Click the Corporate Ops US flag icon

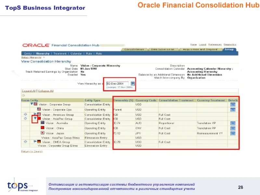(x=39, y=109)
